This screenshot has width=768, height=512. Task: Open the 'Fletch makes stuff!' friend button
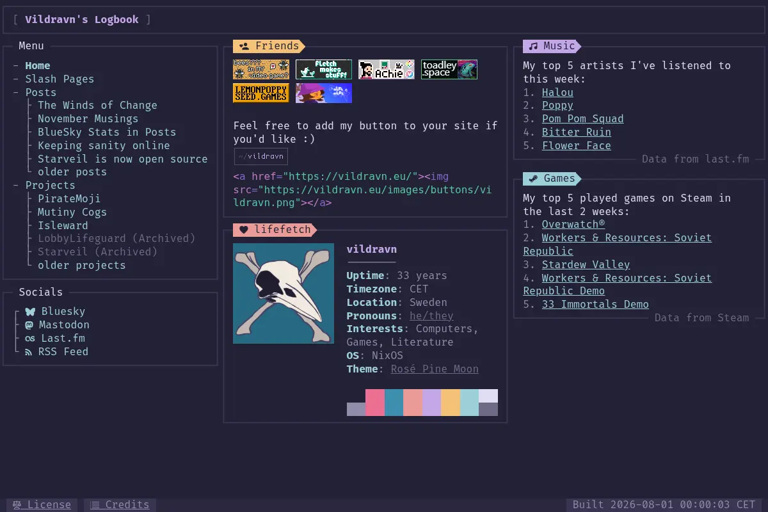[324, 69]
